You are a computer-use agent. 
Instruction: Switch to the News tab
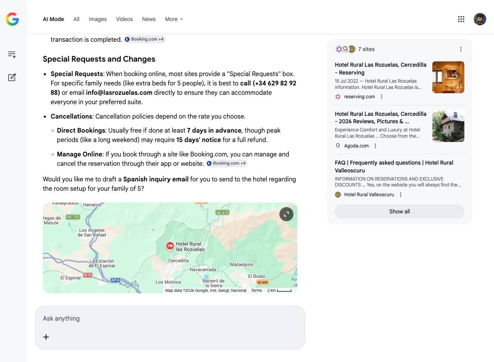tap(149, 19)
